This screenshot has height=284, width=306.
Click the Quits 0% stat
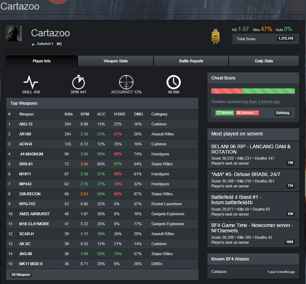pos(284,29)
